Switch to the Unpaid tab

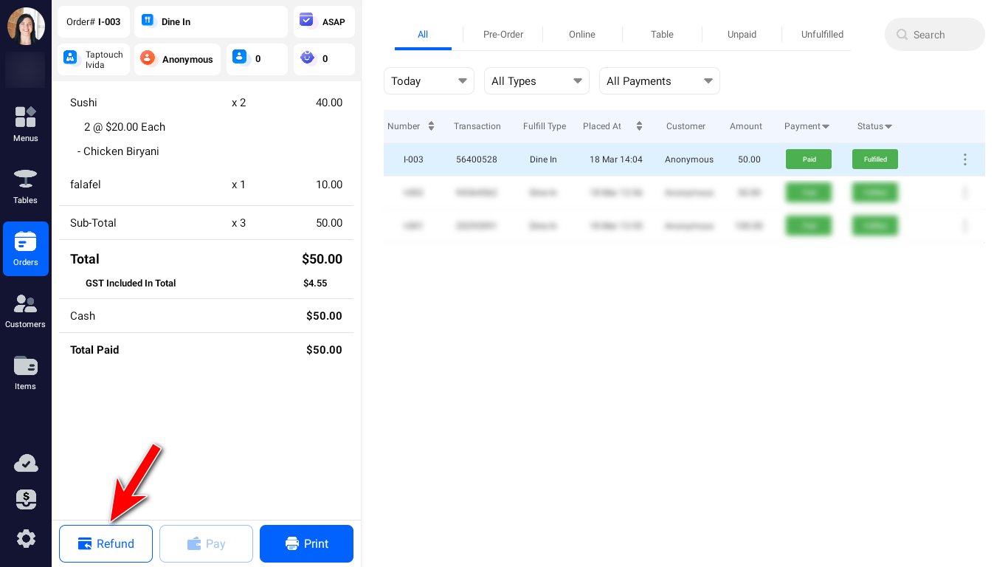coord(742,35)
